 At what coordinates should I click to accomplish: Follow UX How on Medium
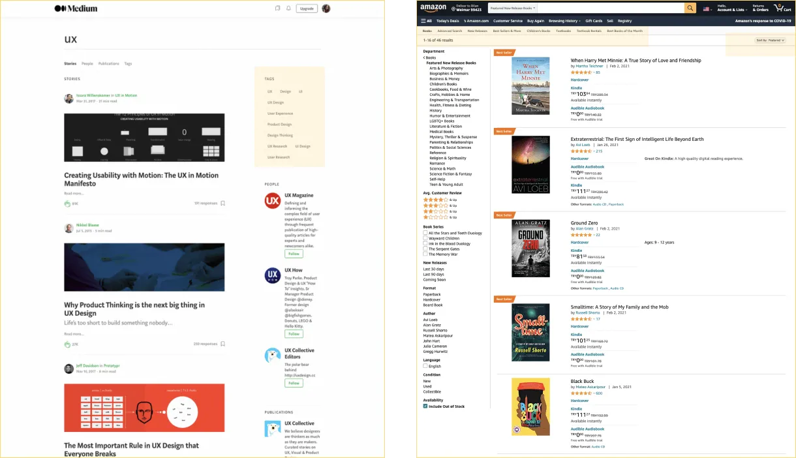(294, 334)
